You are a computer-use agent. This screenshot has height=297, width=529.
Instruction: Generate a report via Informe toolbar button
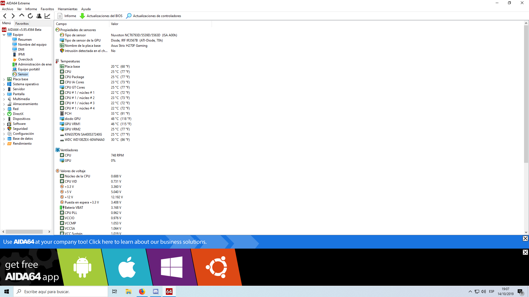click(x=67, y=16)
